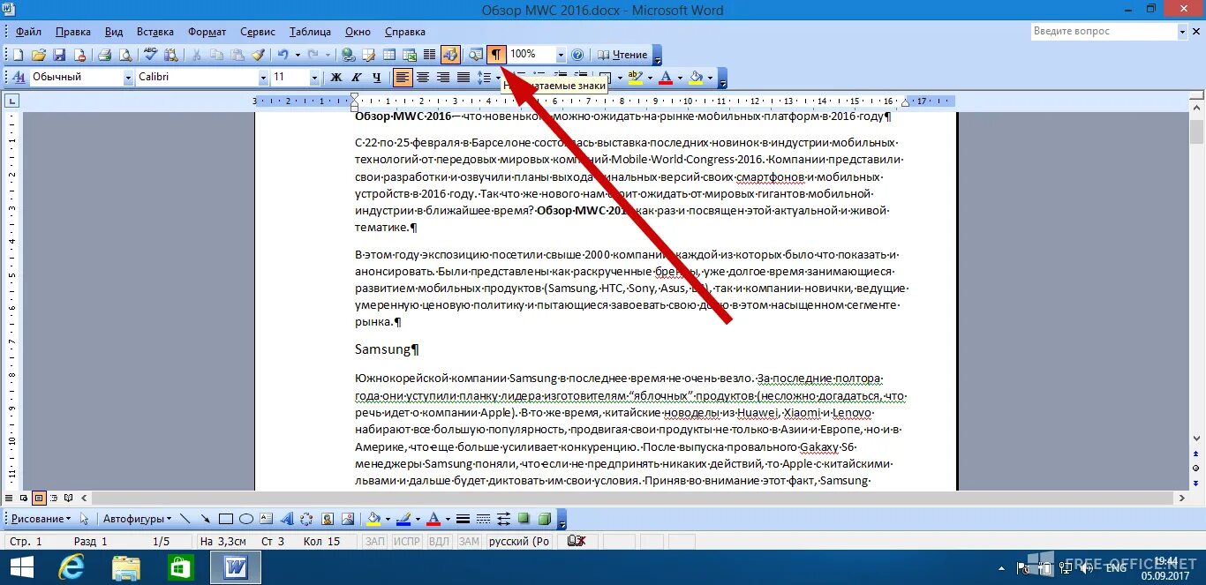
Task: Create a new blank document
Action: (x=18, y=55)
